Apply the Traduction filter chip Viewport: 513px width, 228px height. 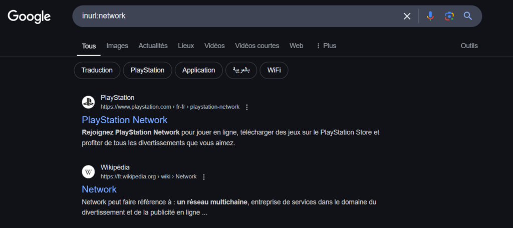pos(97,70)
